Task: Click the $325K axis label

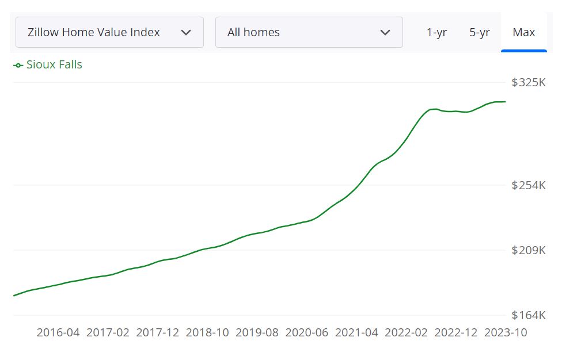Action: 528,82
